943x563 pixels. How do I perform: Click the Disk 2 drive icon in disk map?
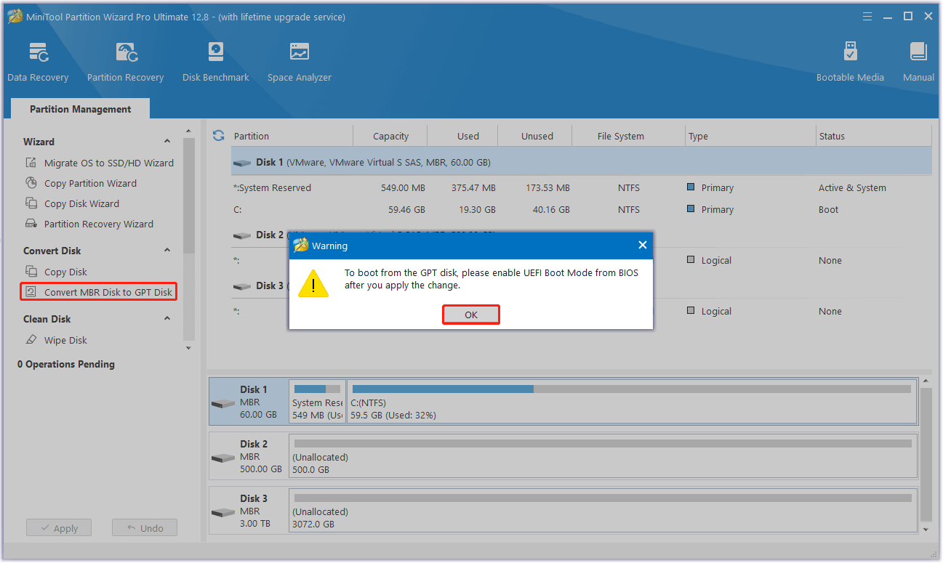223,458
